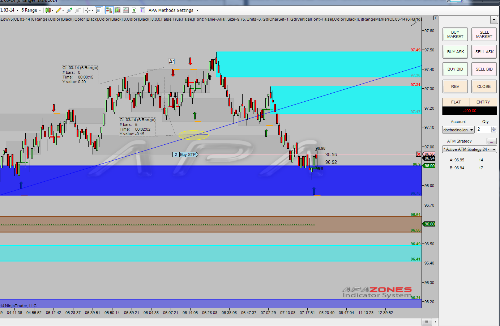Screen dimensions: 500x326
Task: Click the ruler box showing # bars: 0
Action: (x=80, y=75)
